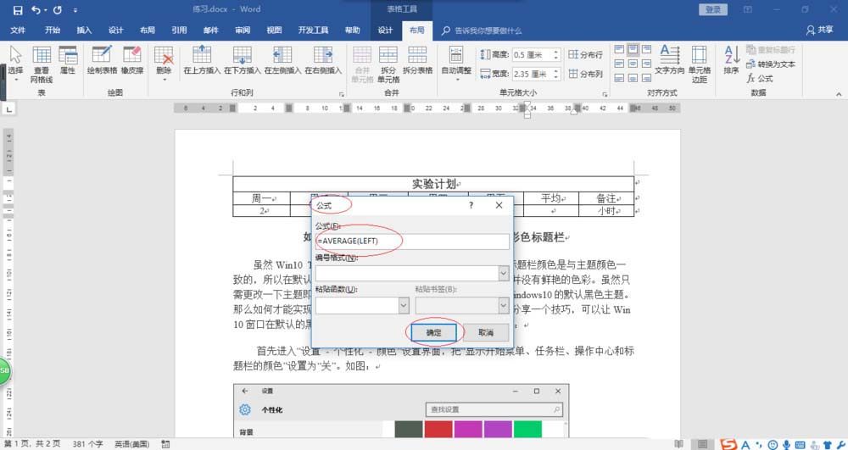Open Customize Quick Access Toolbar dropdown

coord(75,10)
